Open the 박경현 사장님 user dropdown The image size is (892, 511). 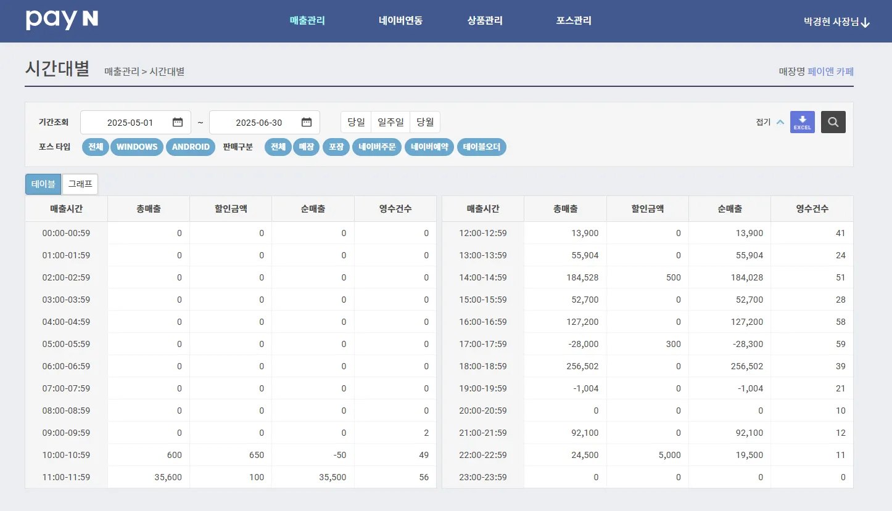(x=836, y=22)
